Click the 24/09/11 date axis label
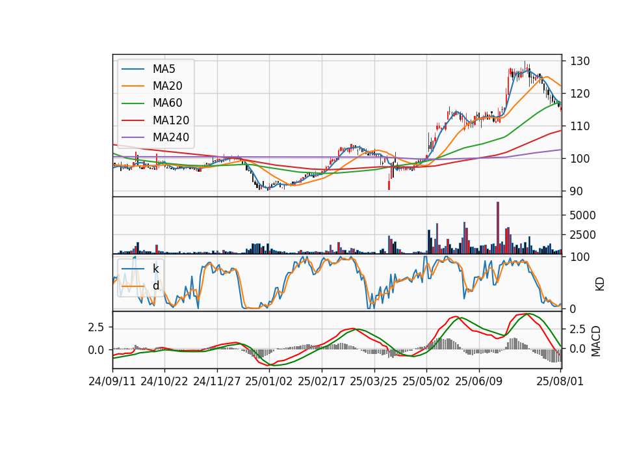 [x=112, y=381]
